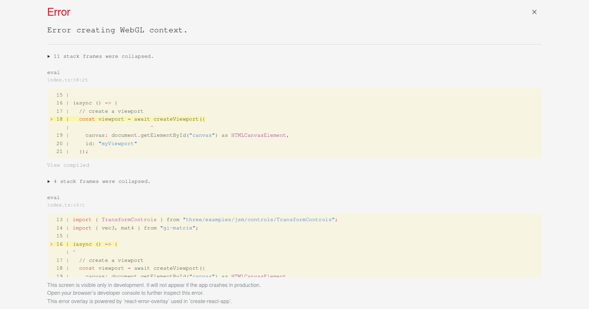Image resolution: width=589 pixels, height=309 pixels.
Task: Open the index.ts:16:1 source location
Action: pos(66,205)
